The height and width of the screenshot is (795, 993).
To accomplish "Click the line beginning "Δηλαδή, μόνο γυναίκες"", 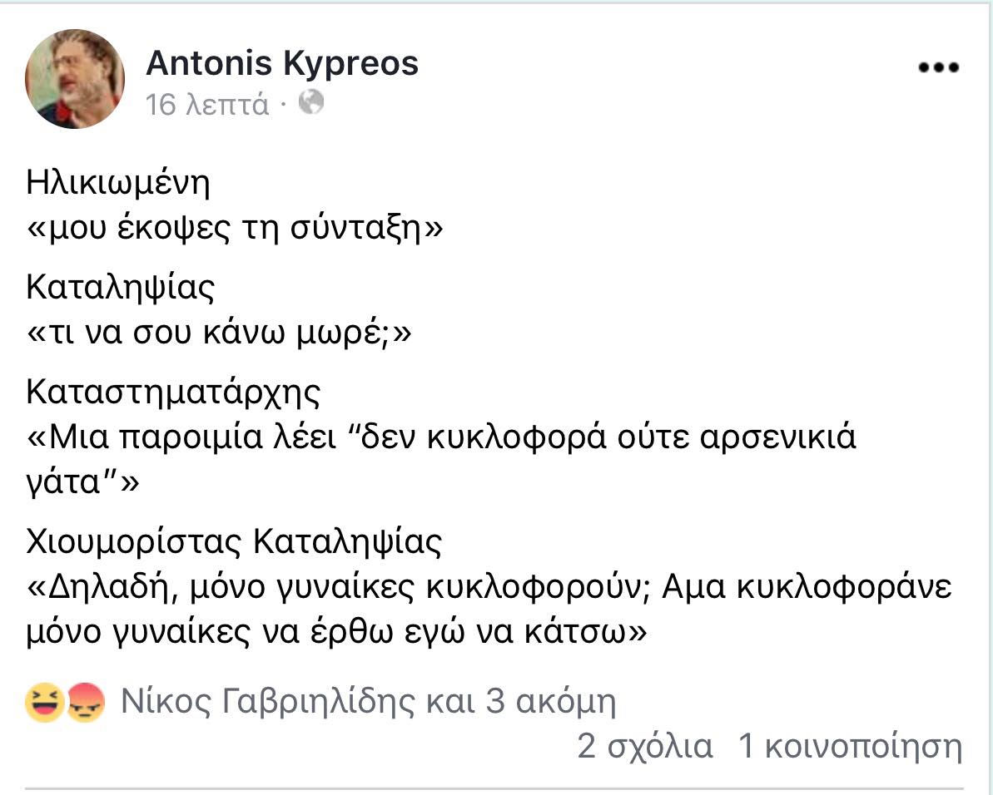I will (x=489, y=588).
